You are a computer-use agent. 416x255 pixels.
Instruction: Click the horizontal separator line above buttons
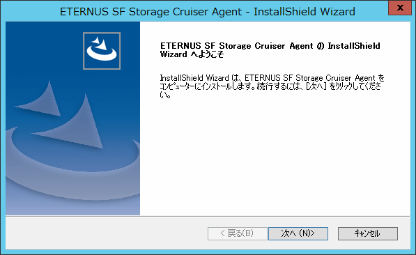point(208,216)
